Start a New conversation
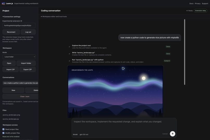 coord(13,90)
